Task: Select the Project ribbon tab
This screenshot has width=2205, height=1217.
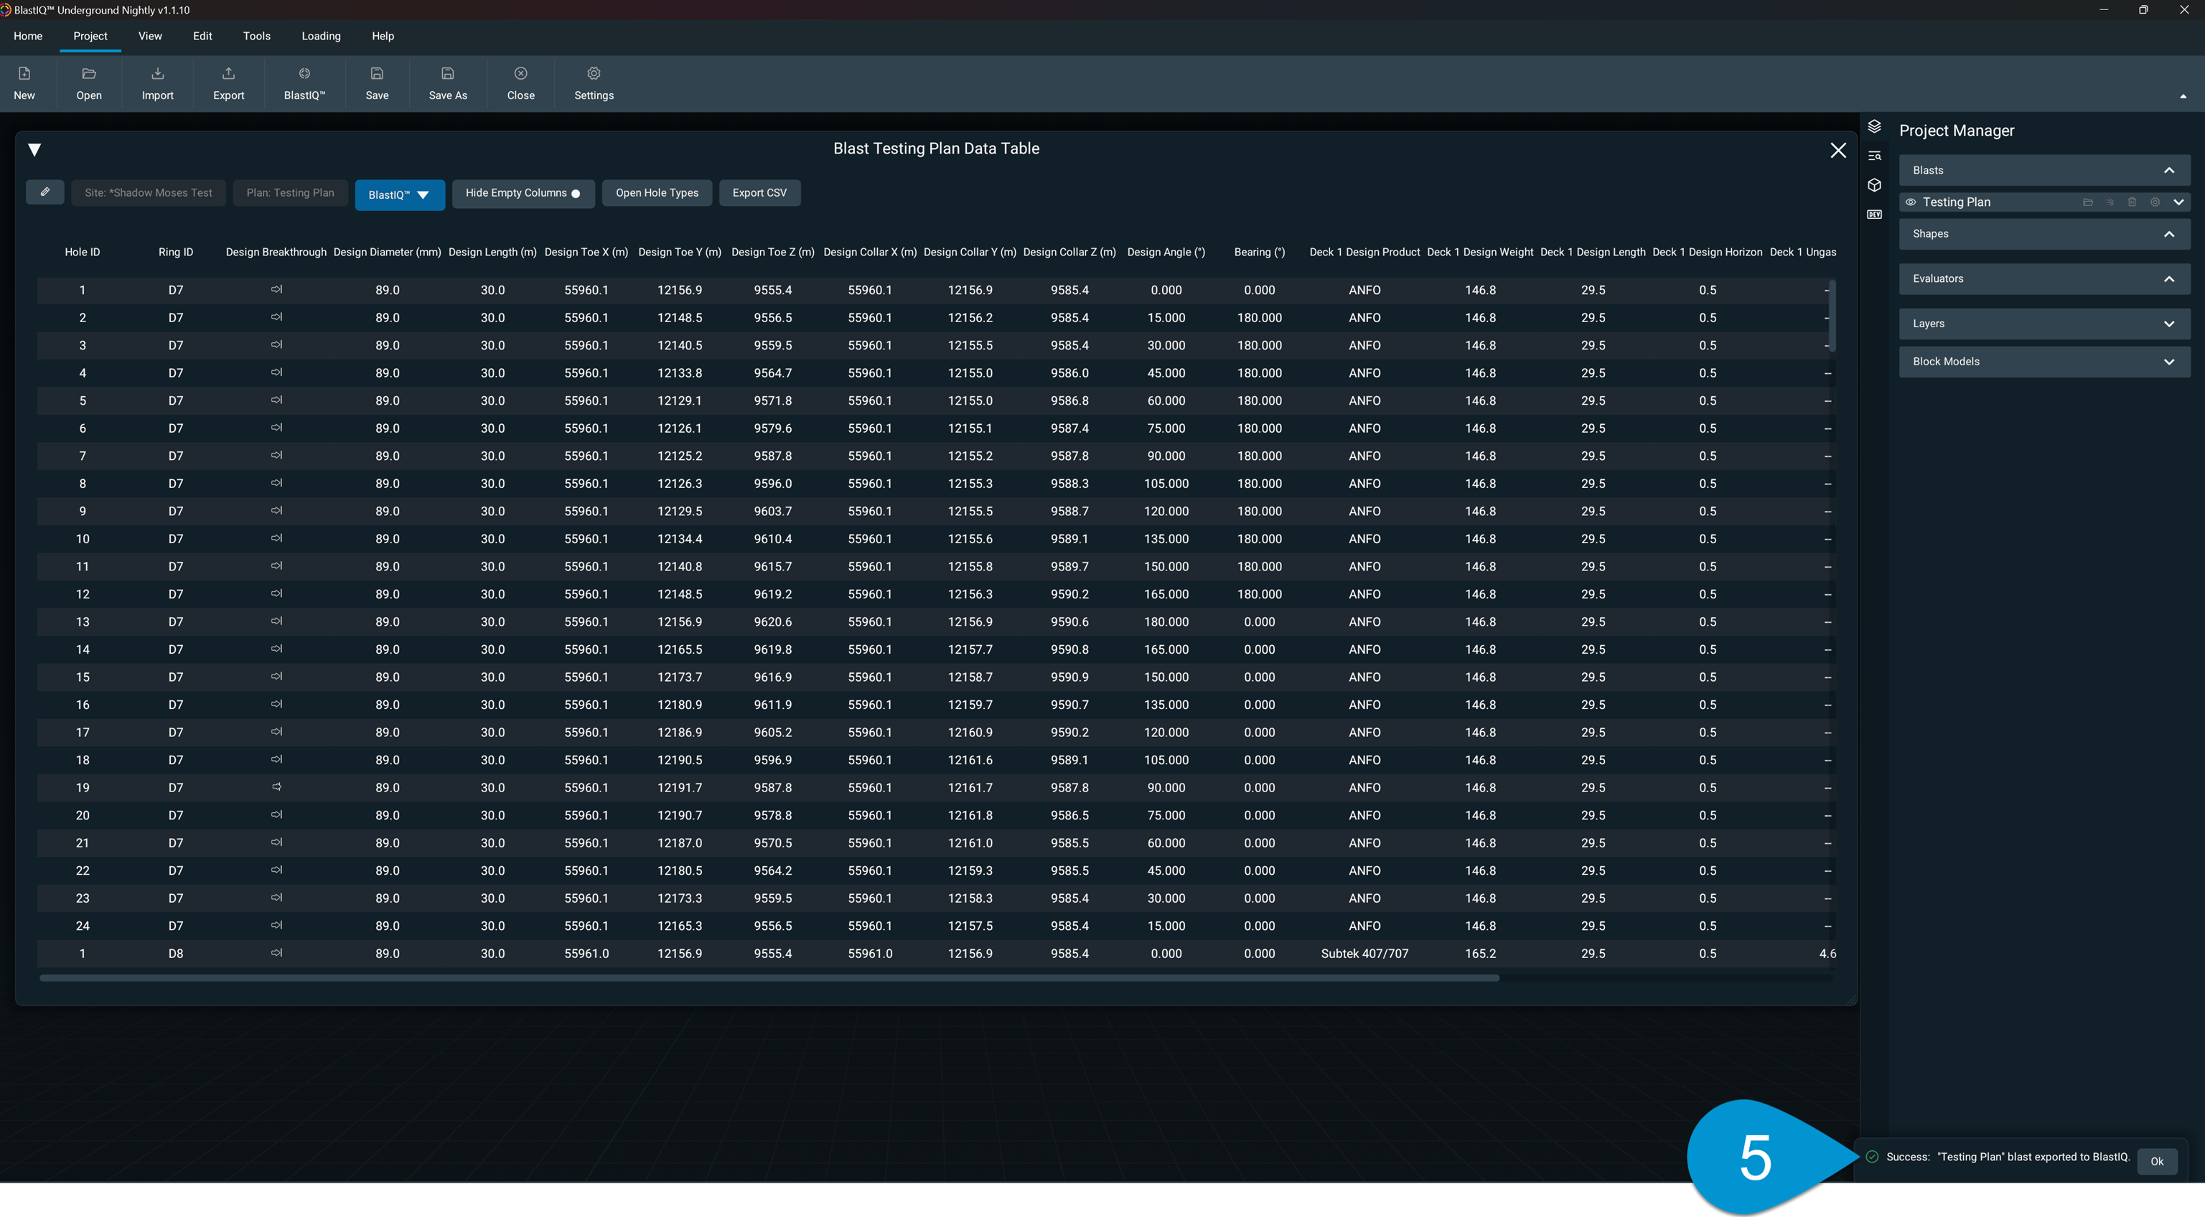Action: click(x=90, y=36)
